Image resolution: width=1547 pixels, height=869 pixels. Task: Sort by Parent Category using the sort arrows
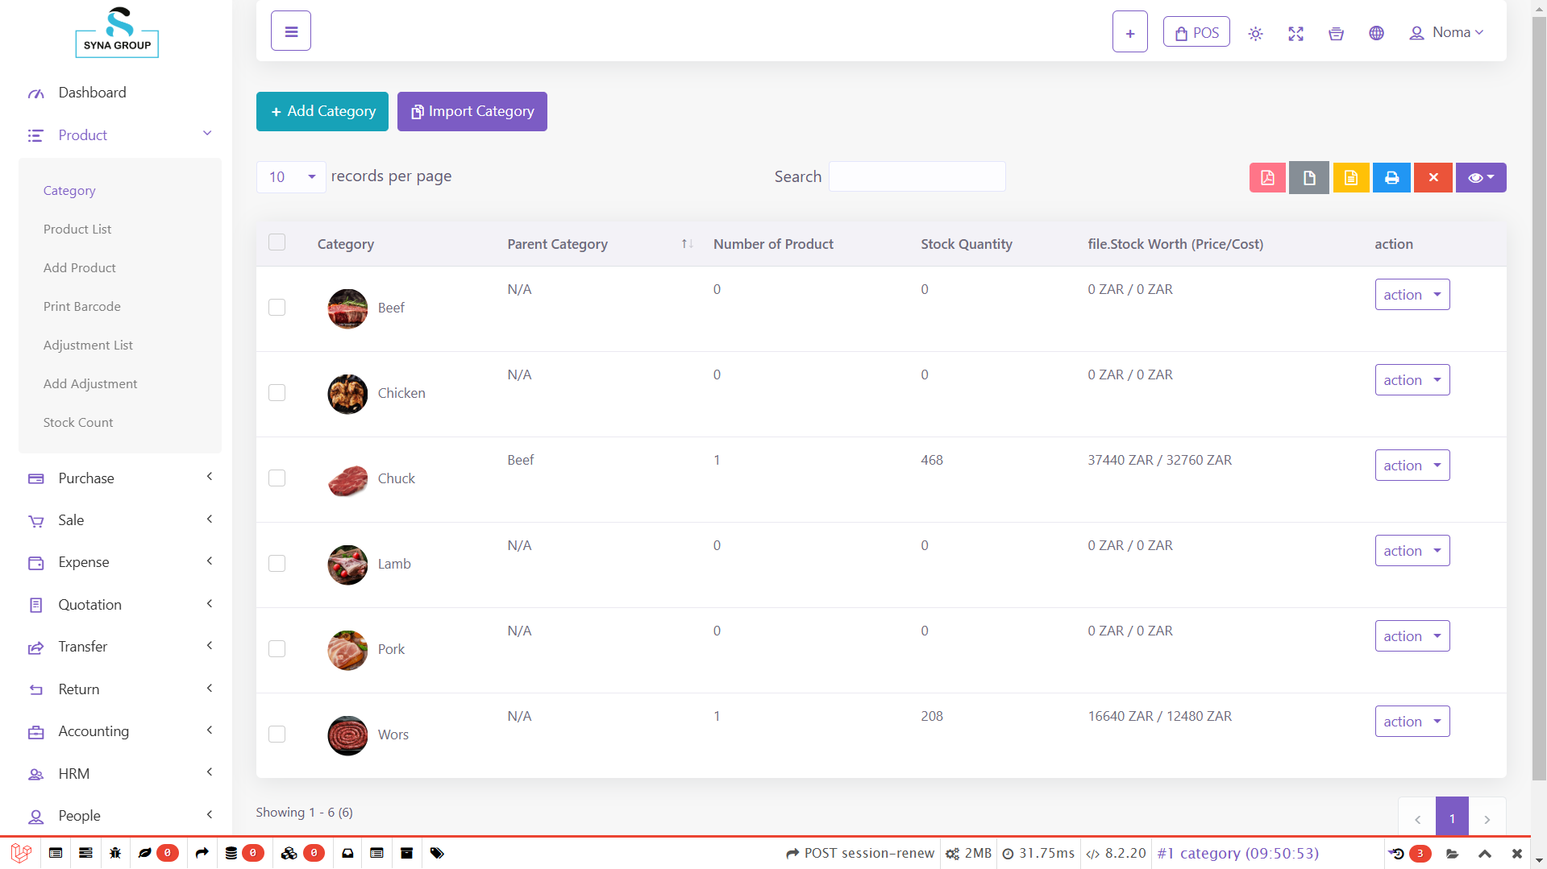point(686,243)
